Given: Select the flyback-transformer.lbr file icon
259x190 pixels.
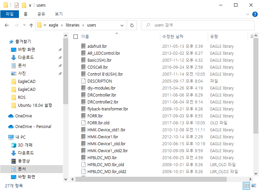Looking at the screenshot, I should (83, 109).
